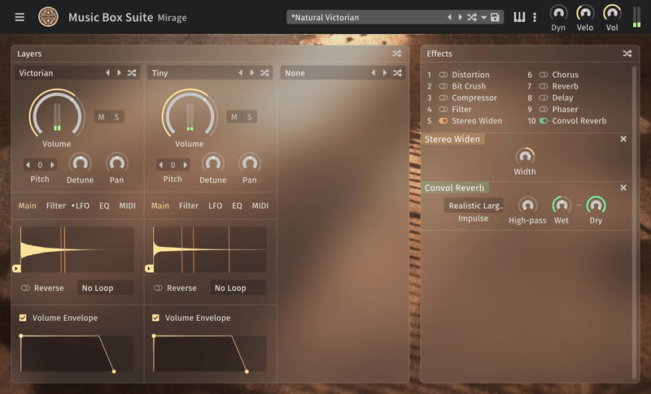651x394 pixels.
Task: Click the Tiny layer Pan knob
Action: [250, 163]
